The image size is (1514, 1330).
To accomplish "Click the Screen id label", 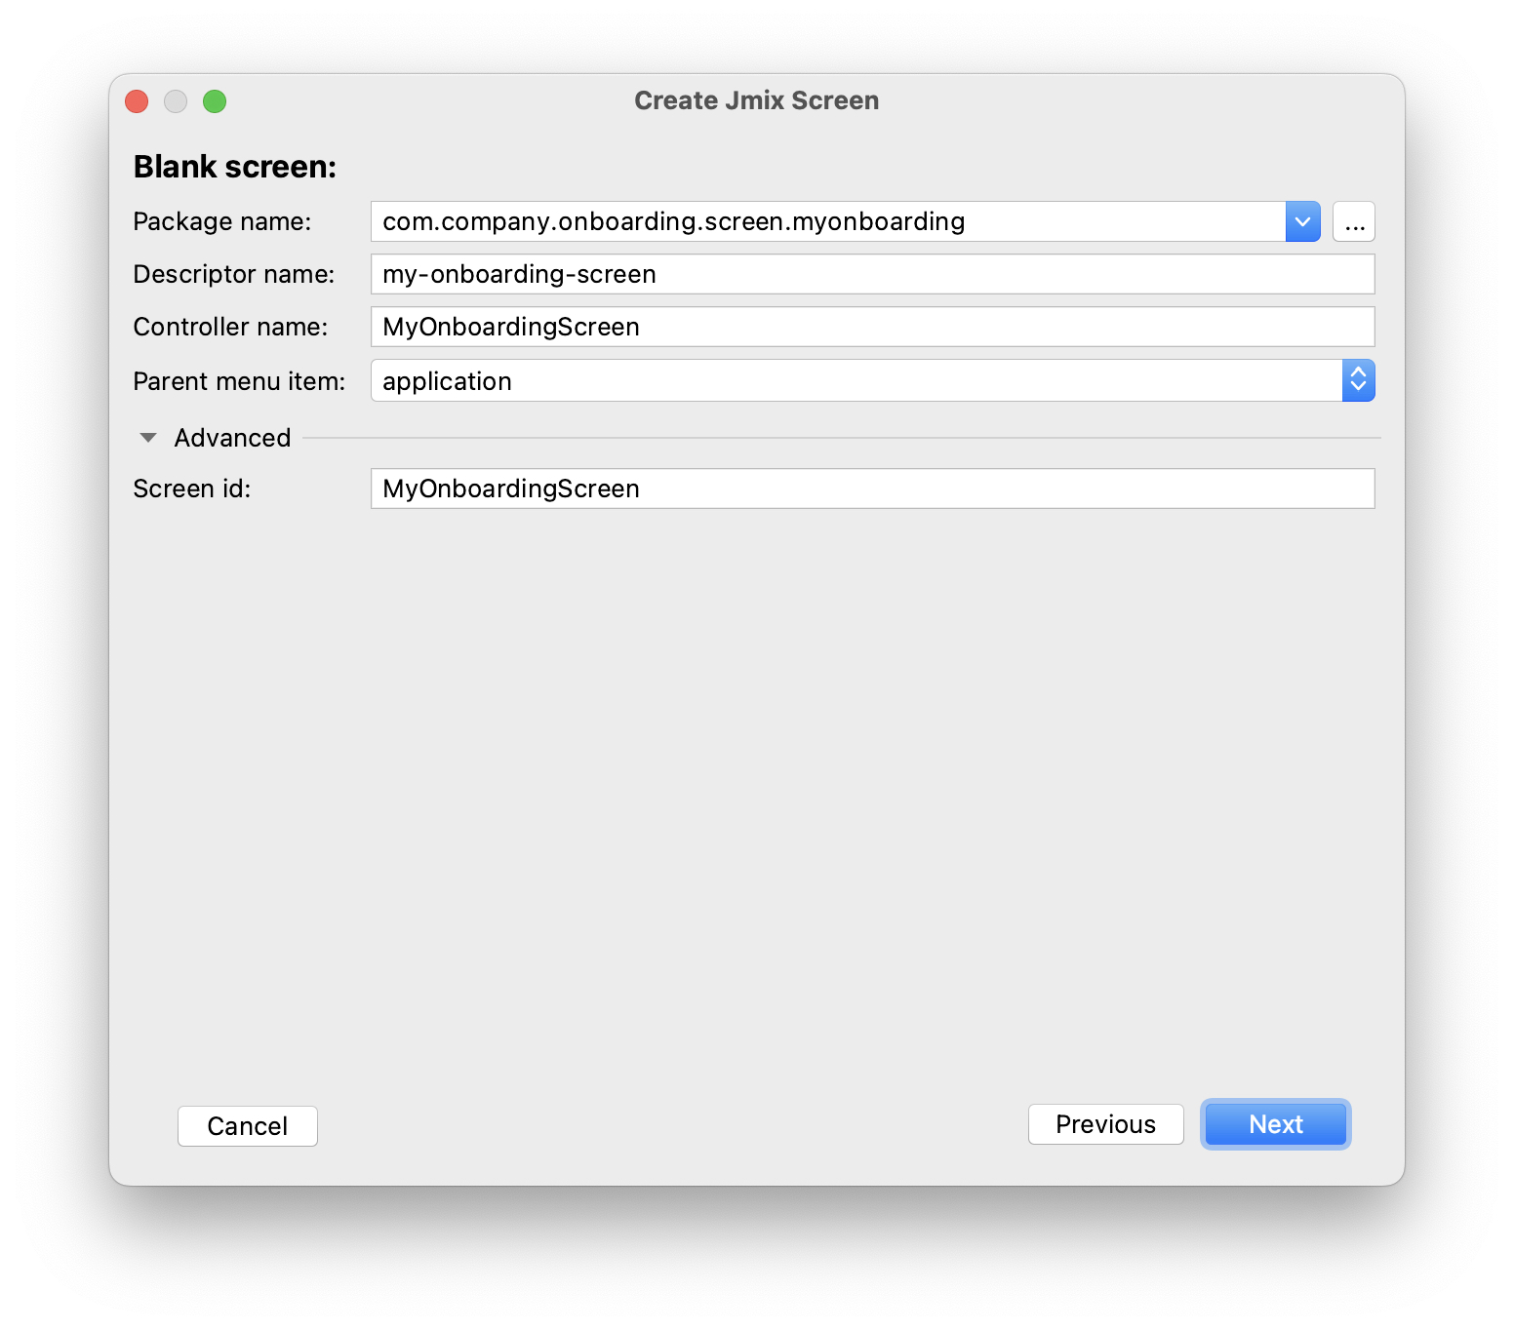I will tap(192, 489).
